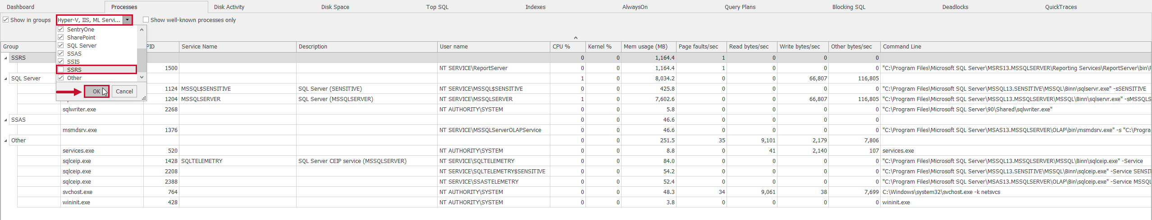This screenshot has width=1152, height=220.
Task: Cancel the group selection popup
Action: [124, 91]
